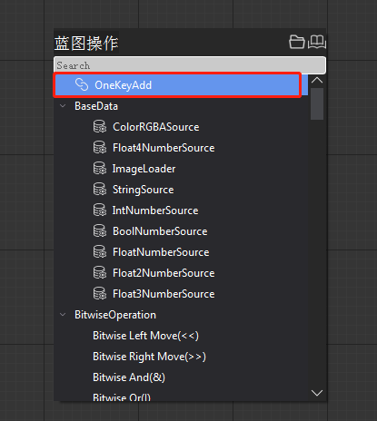Add Bitwise Left Move(<<) node
This screenshot has height=421, width=377.
pyautogui.click(x=145, y=336)
